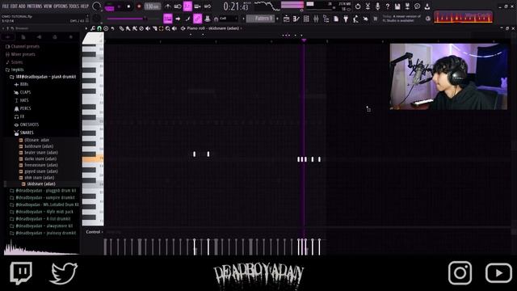Open the TOOLS menu
This screenshot has height=291, width=517.
click(74, 6)
